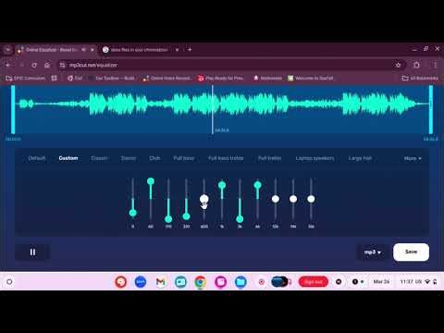Open the Chrome three-dot menu
This screenshot has height=333, width=444.
[x=435, y=65]
